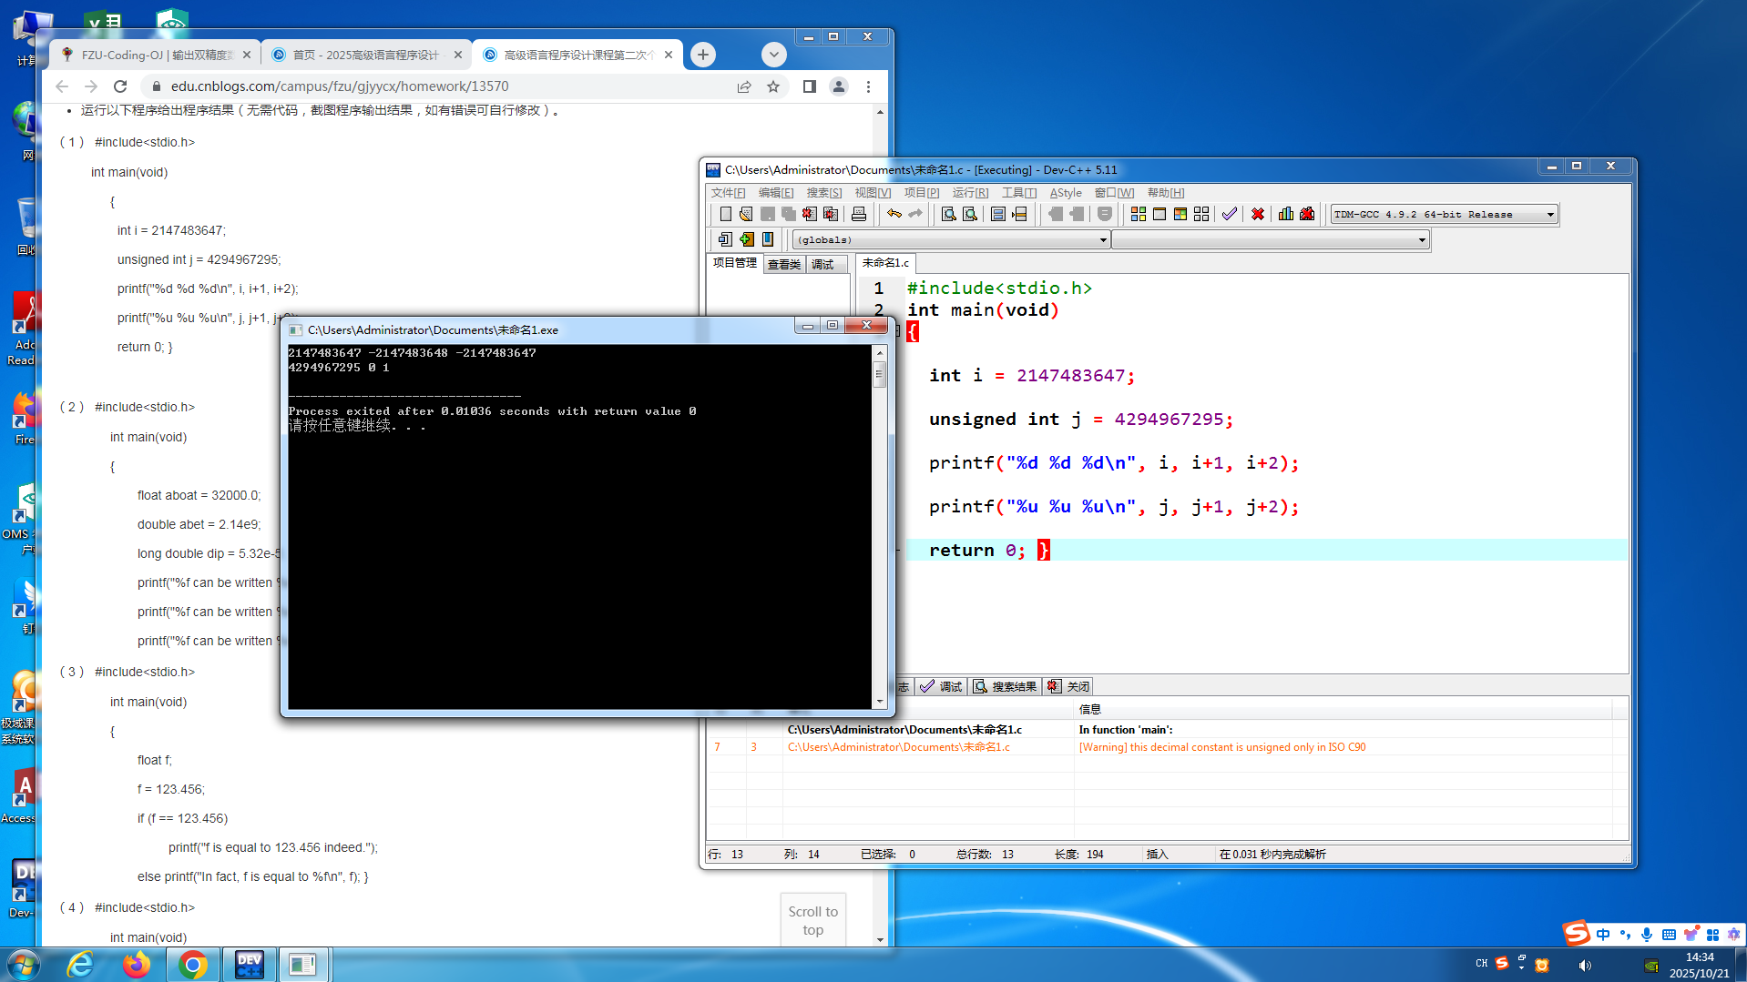Reload the Chrome page
Screen dimensions: 1747x982
pos(120,86)
